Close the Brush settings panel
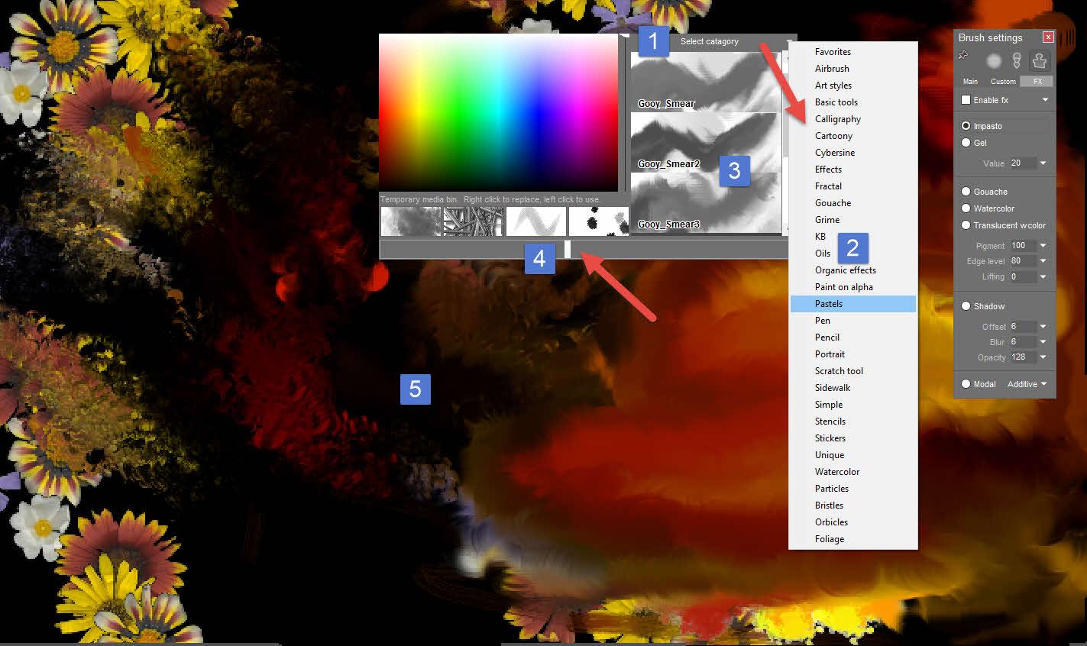This screenshot has height=646, width=1087. (x=1048, y=37)
